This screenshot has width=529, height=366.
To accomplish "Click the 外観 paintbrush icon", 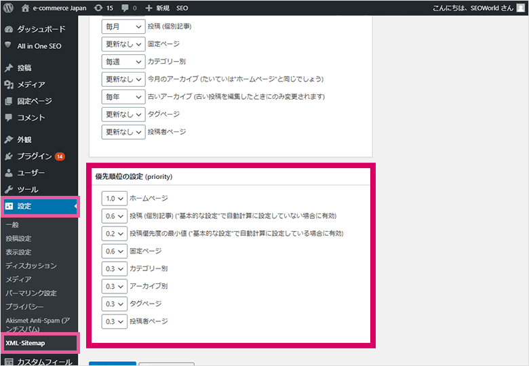I will (x=9, y=140).
